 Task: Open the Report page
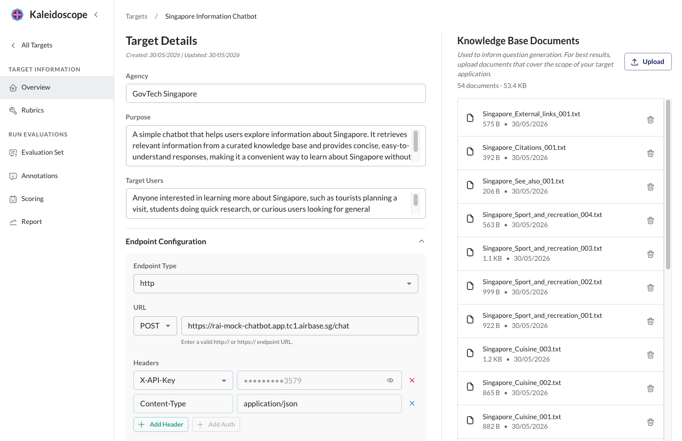click(57, 222)
